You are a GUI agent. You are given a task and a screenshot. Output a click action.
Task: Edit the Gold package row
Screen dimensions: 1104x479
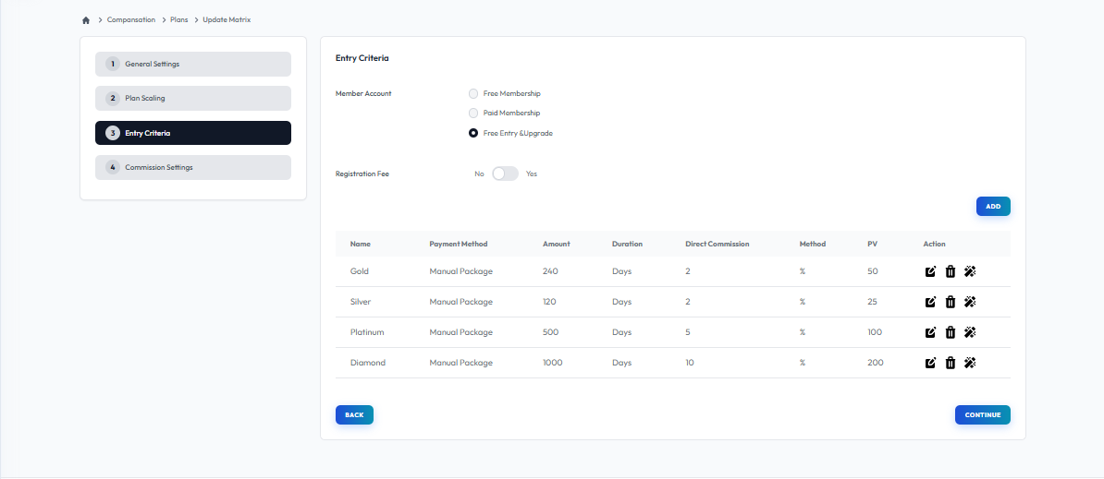930,271
